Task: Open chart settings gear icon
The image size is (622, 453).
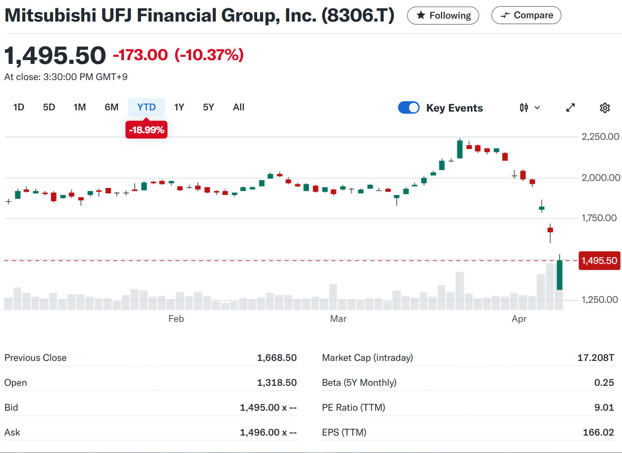Action: point(605,108)
